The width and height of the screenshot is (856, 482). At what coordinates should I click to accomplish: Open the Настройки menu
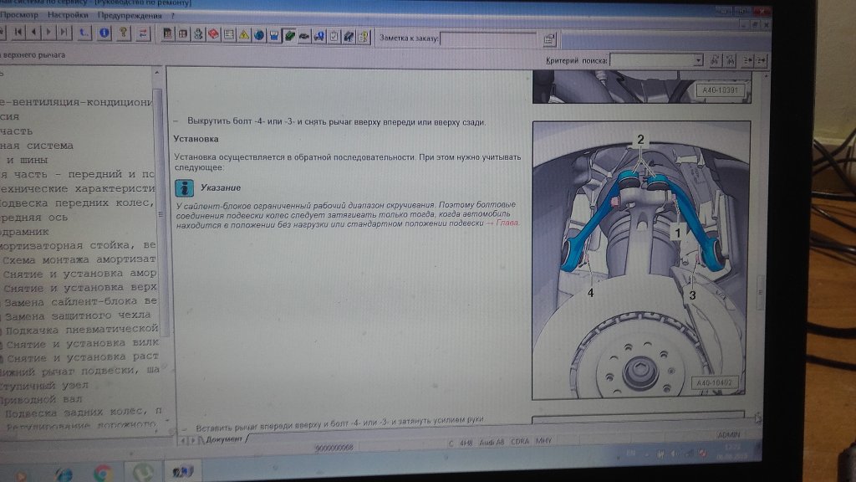[x=69, y=16]
